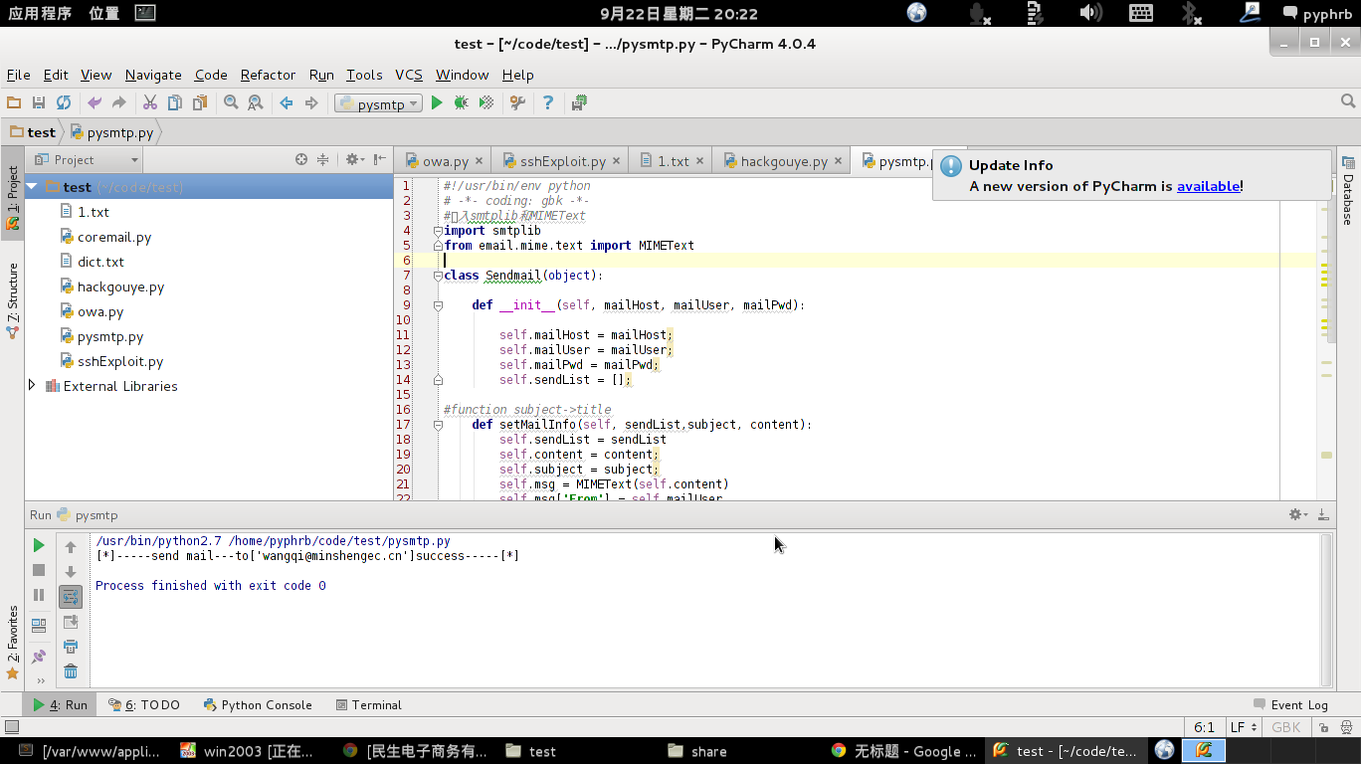
Task: Hide the Project tool window
Action: 380,159
